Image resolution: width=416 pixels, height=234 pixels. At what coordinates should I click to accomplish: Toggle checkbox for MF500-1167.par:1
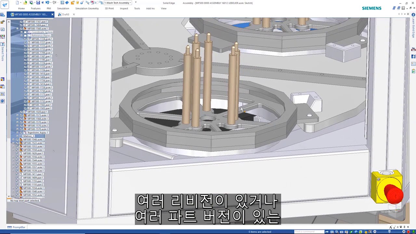(x=25, y=56)
